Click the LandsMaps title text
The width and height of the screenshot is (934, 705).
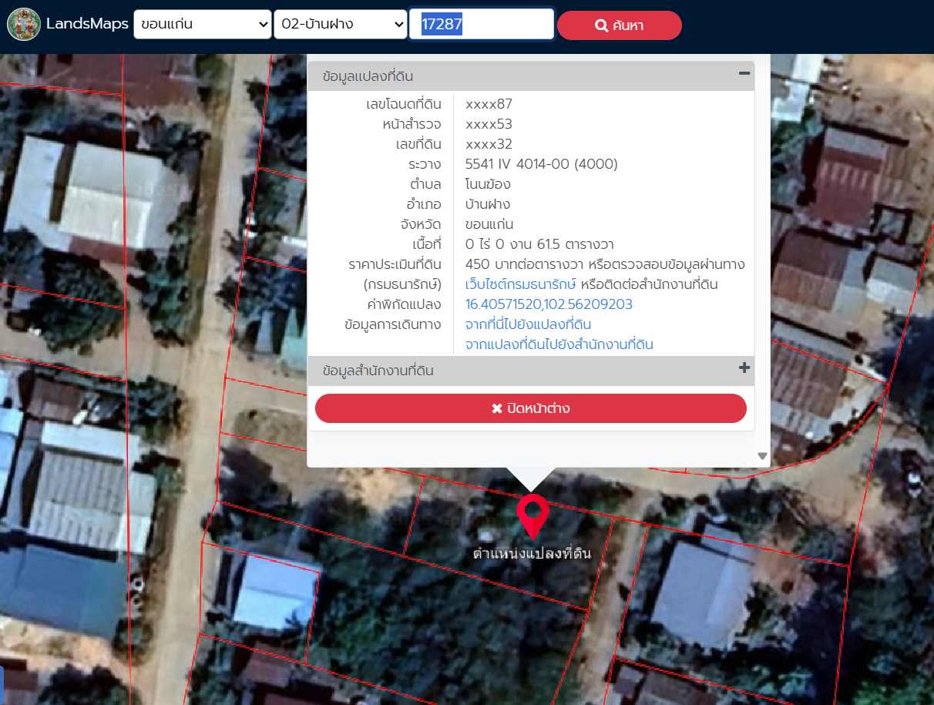[x=87, y=24]
